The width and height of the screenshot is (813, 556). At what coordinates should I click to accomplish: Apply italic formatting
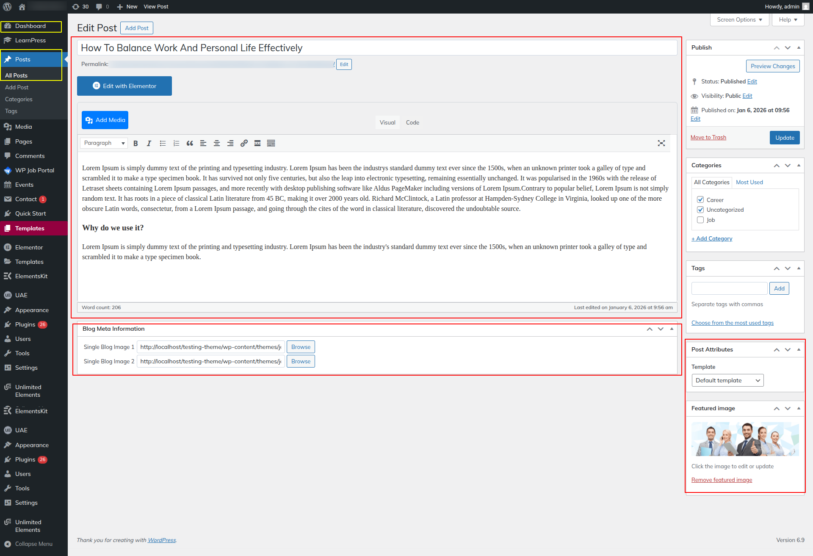pyautogui.click(x=149, y=144)
